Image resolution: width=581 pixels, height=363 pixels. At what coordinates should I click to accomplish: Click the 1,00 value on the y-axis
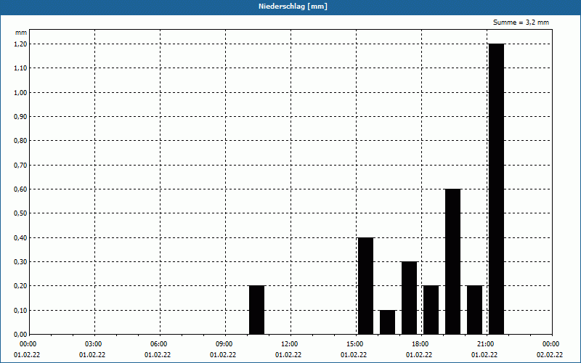tap(20, 92)
